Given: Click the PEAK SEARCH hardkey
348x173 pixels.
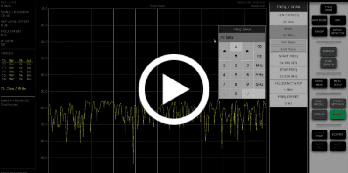Looking at the screenshot, I should coord(328,63).
